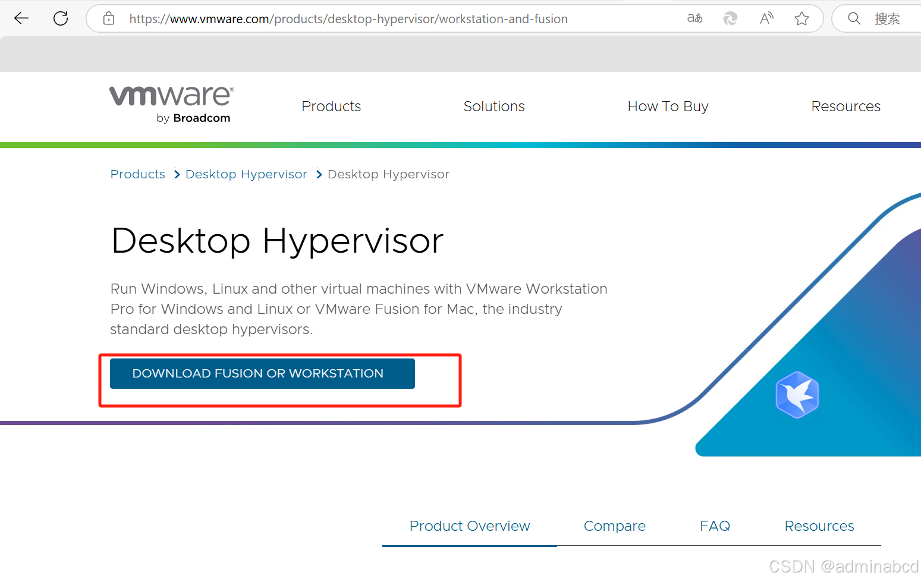This screenshot has width=921, height=582.
Task: Click the site lock icon in address bar
Action: coord(109,18)
